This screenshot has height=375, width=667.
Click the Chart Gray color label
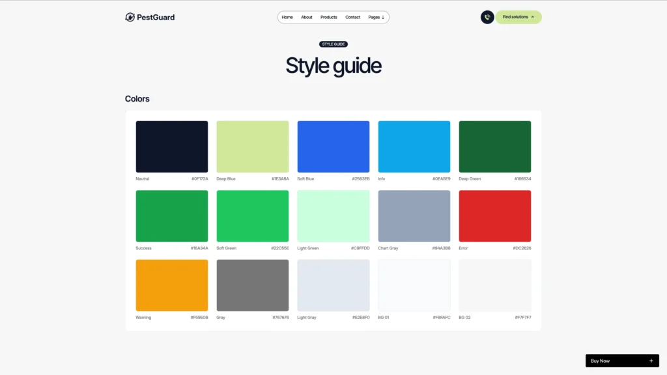point(388,248)
